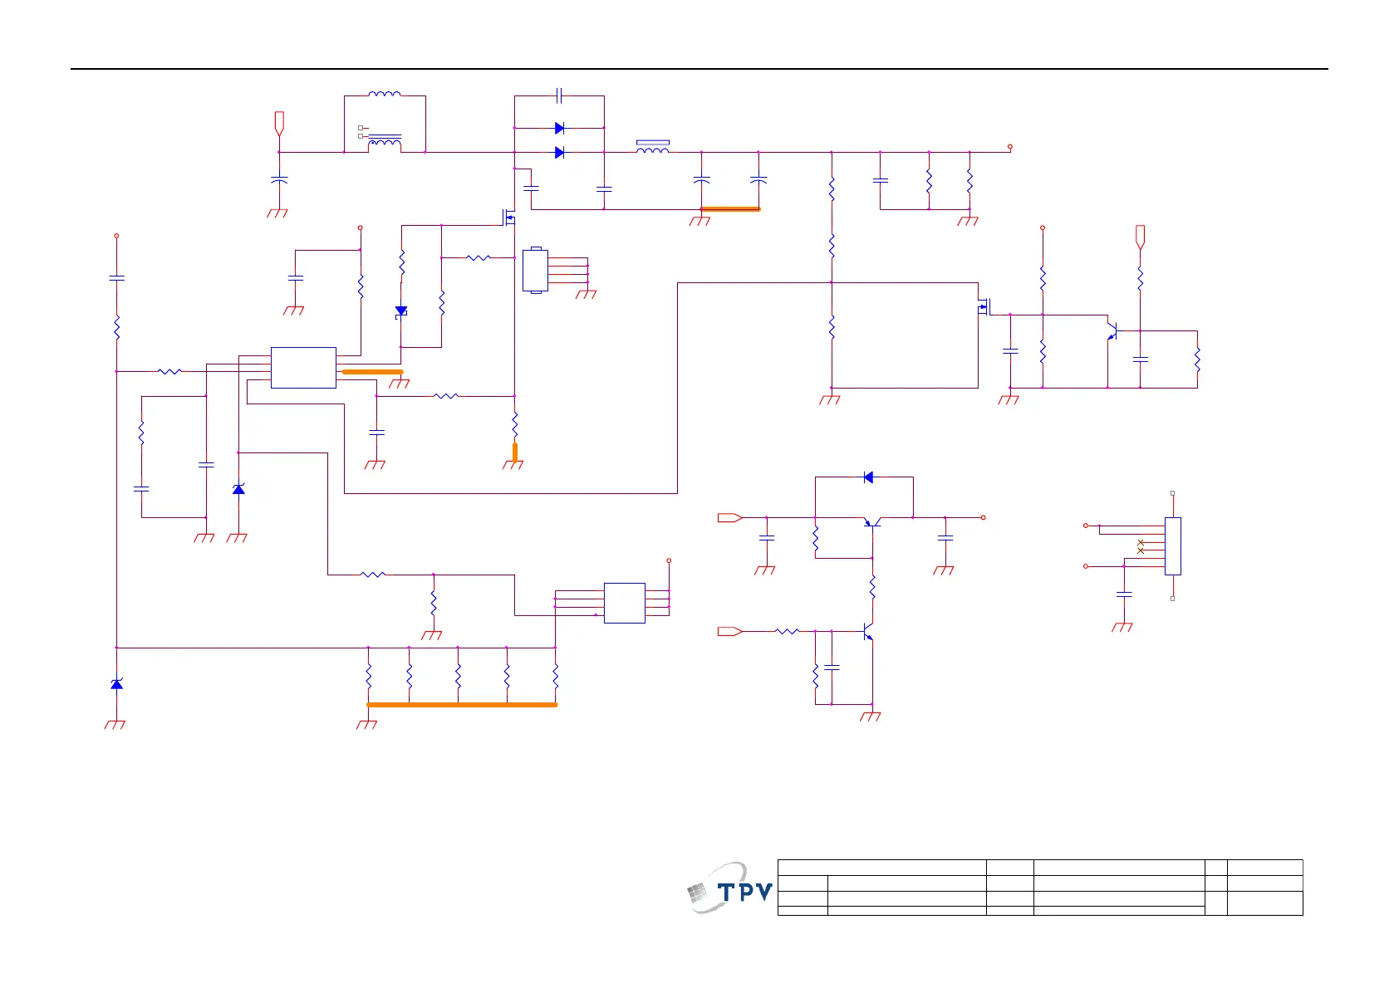Select the PNP pass transistor below the bridging diode

[871, 521]
